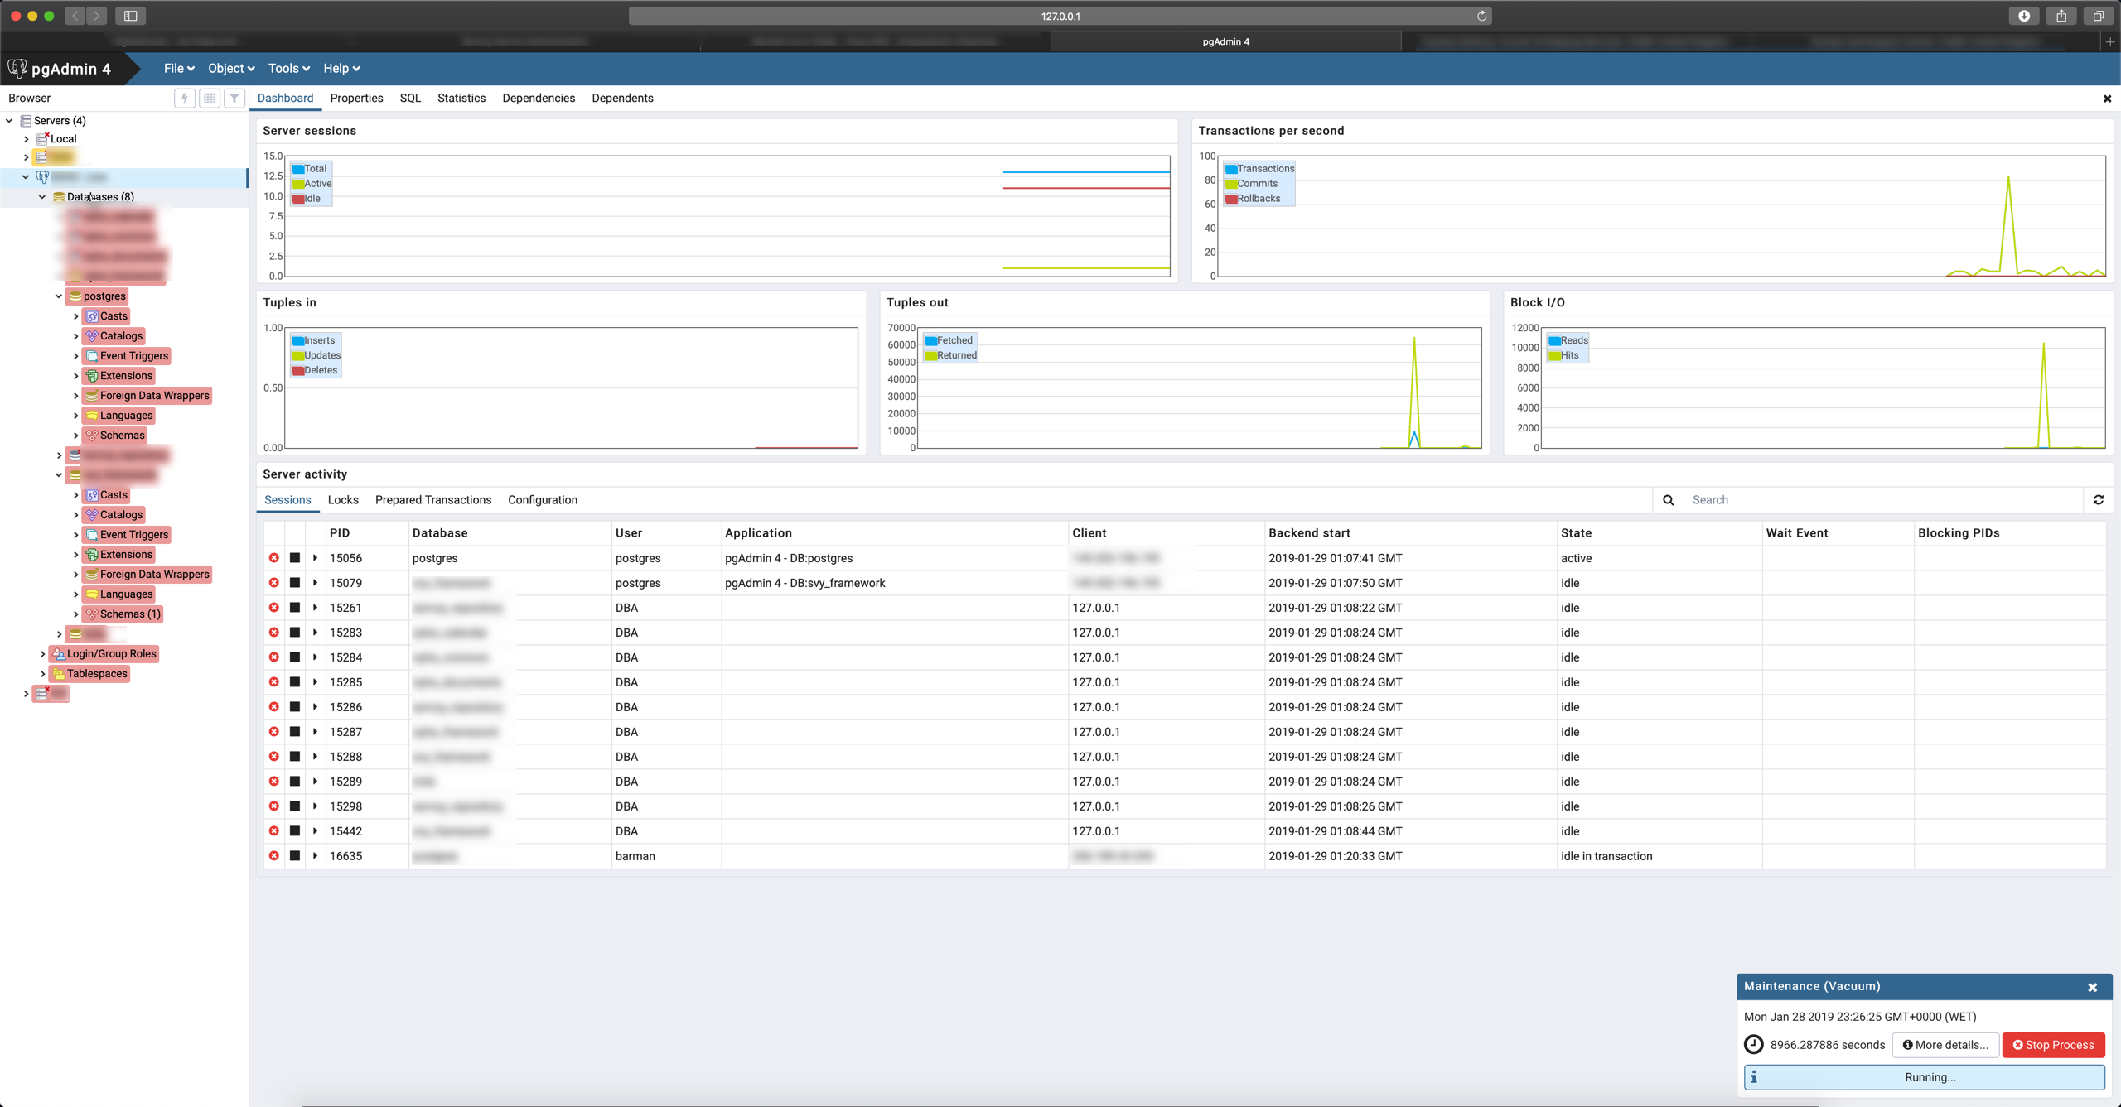
Task: Collapse the Servers (4) tree node
Action: click(9, 121)
